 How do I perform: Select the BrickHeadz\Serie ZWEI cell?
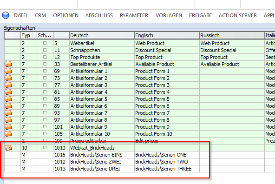click(x=102, y=162)
